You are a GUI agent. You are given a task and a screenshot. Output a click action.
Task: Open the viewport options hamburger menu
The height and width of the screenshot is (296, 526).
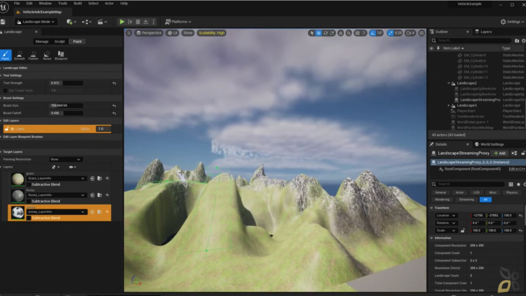click(129, 33)
